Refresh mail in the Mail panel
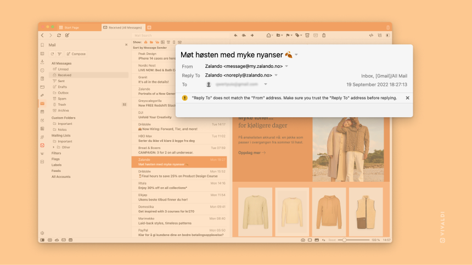The height and width of the screenshot is (265, 472). tap(52, 54)
